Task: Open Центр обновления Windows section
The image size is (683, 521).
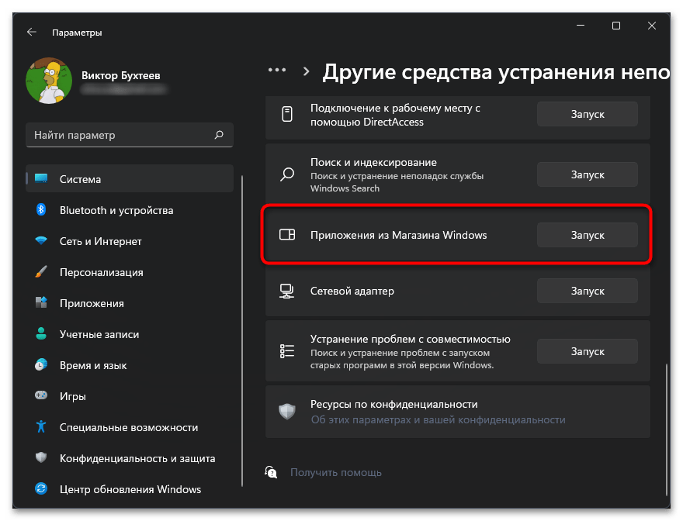Action: (130, 488)
